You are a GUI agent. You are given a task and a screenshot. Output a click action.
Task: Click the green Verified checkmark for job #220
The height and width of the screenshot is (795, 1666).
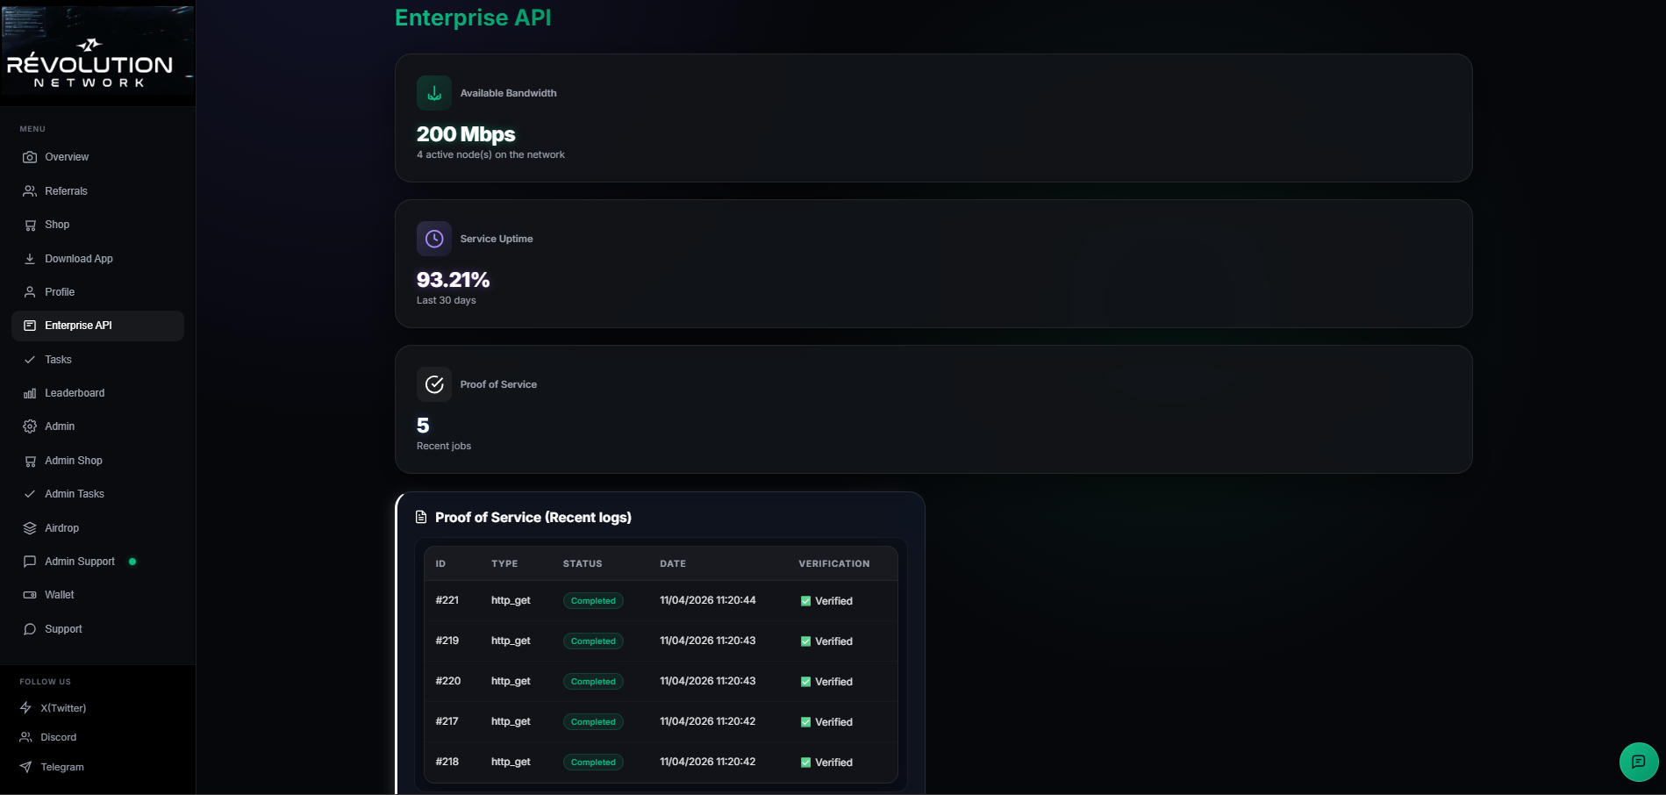805,682
